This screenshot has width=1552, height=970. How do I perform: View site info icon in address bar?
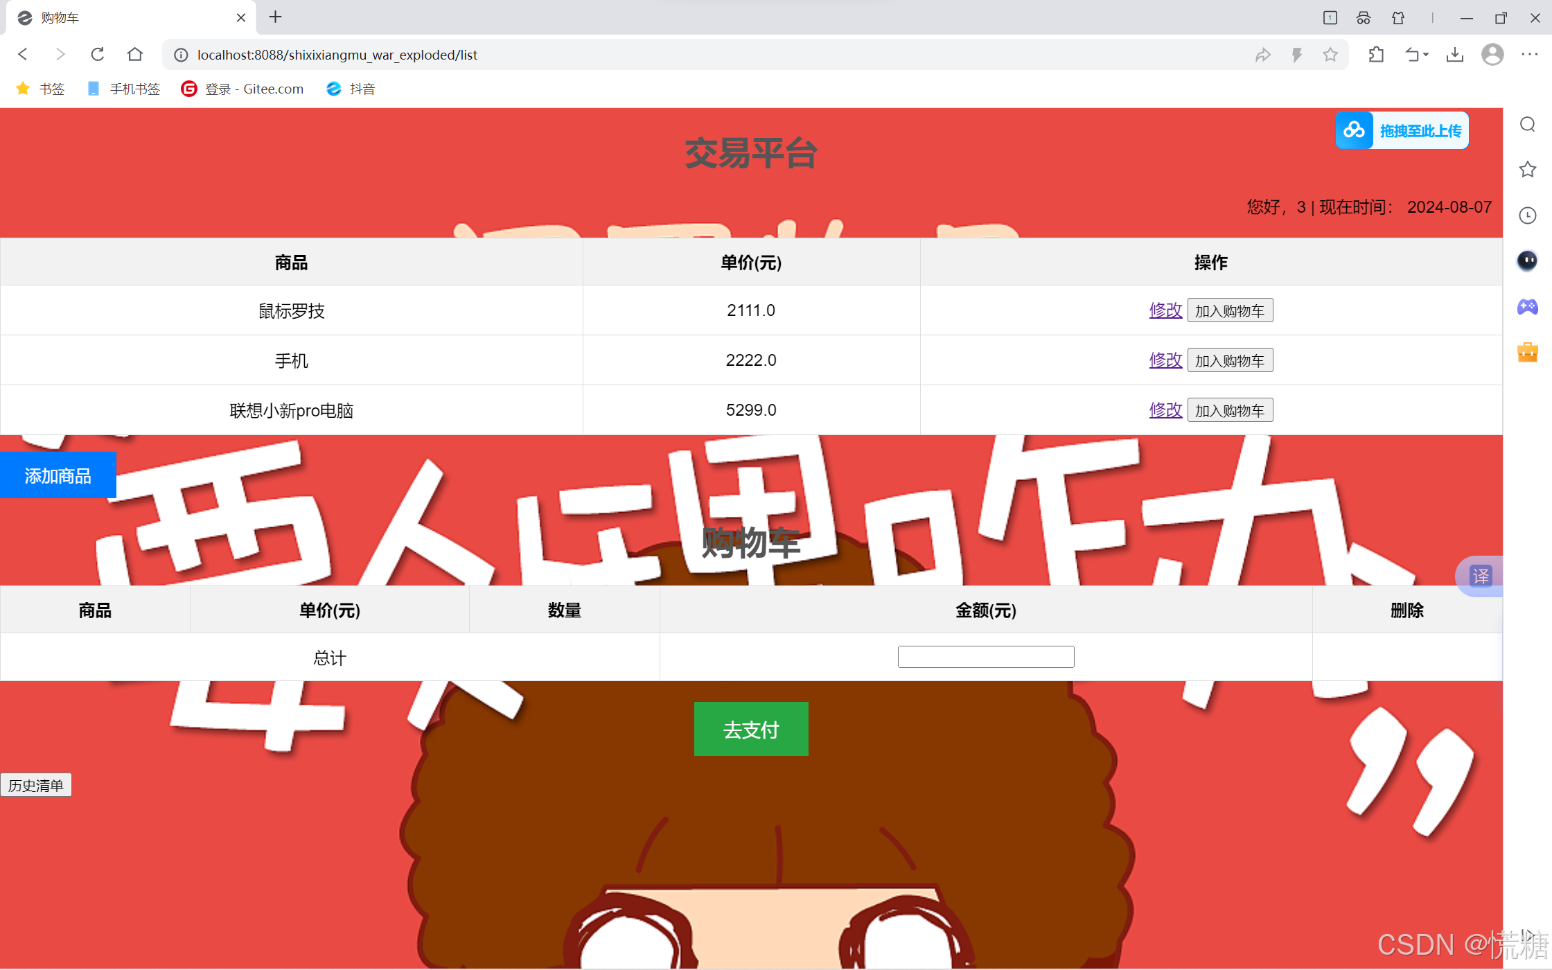(181, 55)
